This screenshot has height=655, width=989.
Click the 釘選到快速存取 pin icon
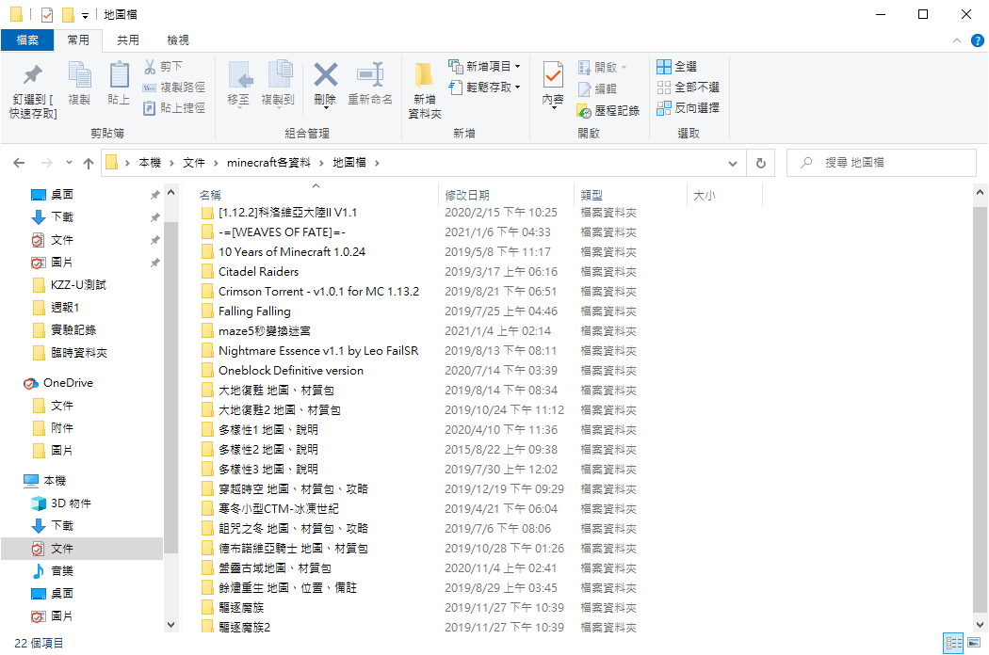tap(33, 75)
